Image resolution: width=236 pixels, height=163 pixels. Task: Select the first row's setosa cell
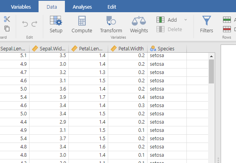pos(167,56)
